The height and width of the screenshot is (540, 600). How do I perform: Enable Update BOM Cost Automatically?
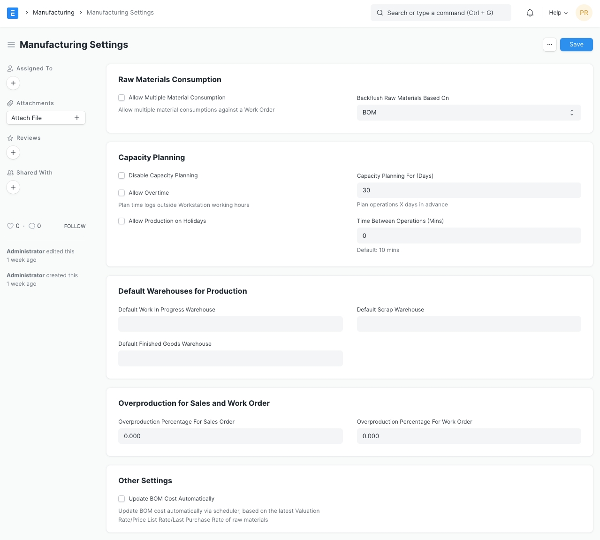pos(122,499)
